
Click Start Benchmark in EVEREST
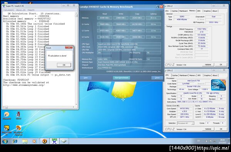tap(122, 78)
